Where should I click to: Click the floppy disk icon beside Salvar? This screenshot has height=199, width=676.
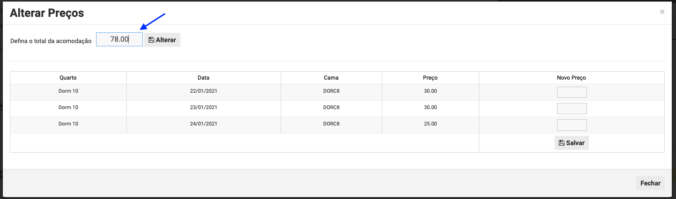coord(562,143)
